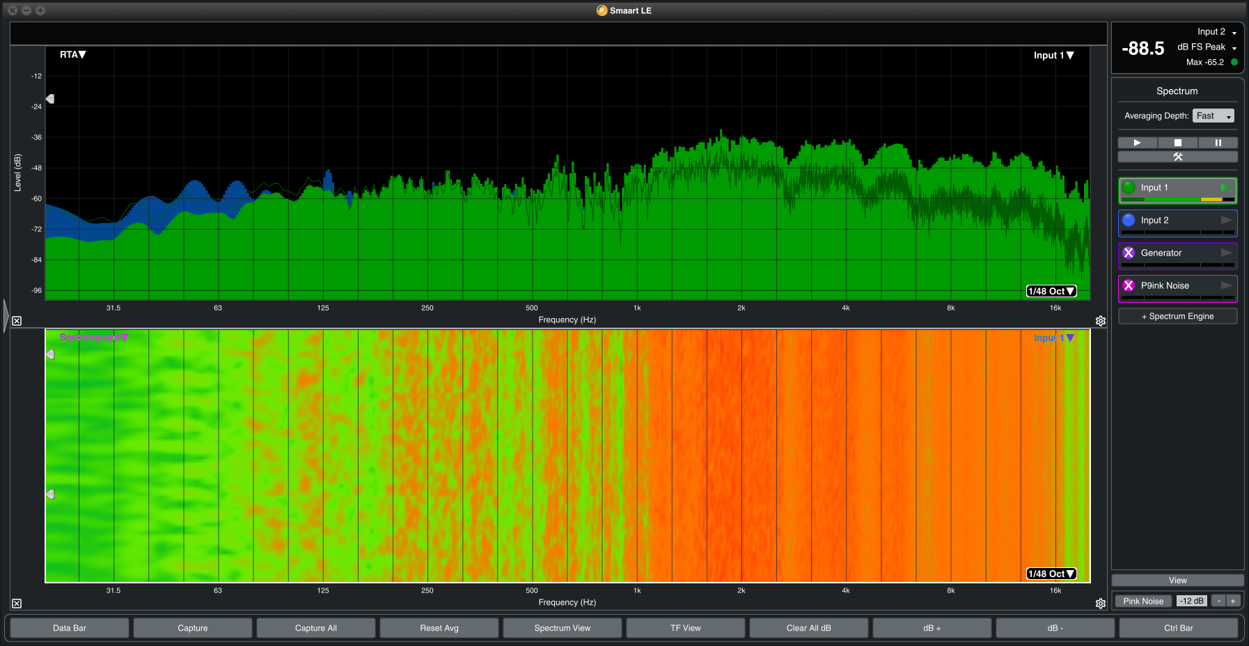Click the Smaart LE title bar icon

click(602, 10)
